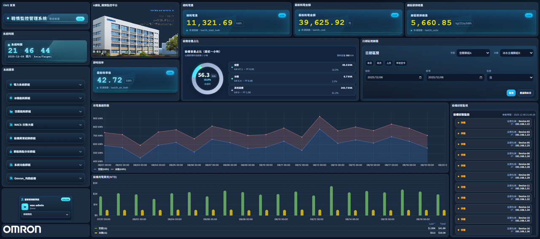
Task: Open the 冰水主機群組B dropdown
Action: coord(517,53)
